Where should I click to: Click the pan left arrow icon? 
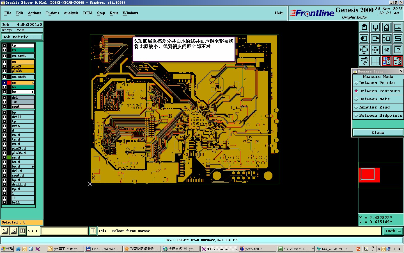pyautogui.click(x=364, y=39)
